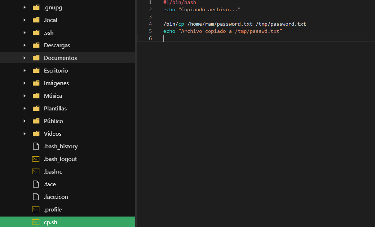
Task: Expand the Vídeos folder arrow
Action: [x=25, y=134]
